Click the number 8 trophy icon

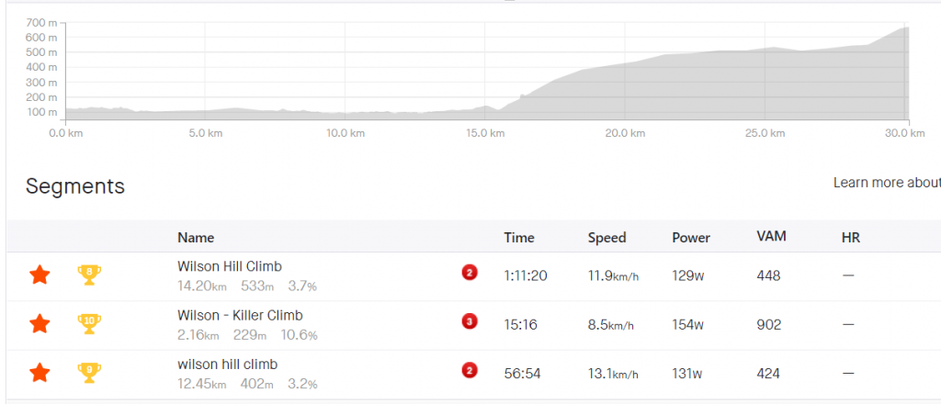click(89, 275)
